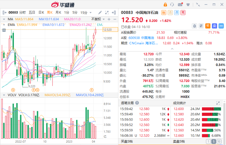Screen dimensions: 226x145
Task: Switch to 日K daily chart
Action: (41, 13)
